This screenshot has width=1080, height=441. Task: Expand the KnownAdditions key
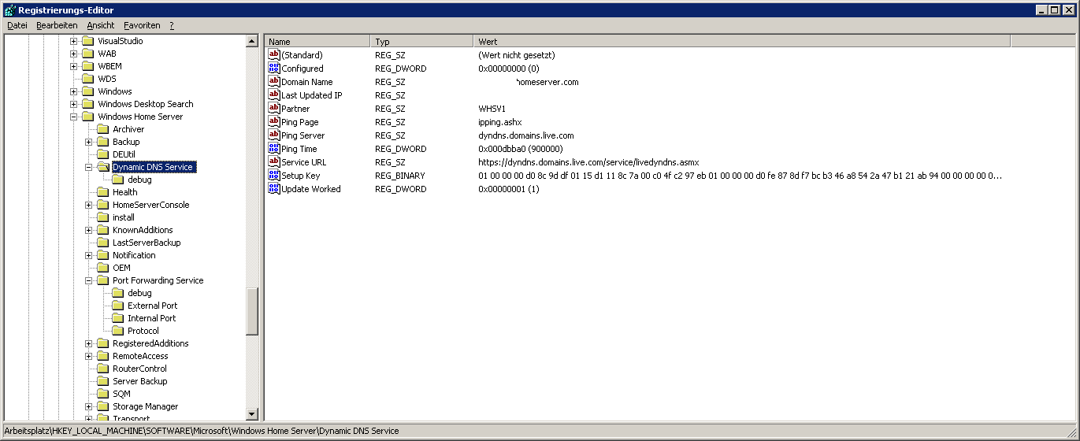click(x=89, y=230)
